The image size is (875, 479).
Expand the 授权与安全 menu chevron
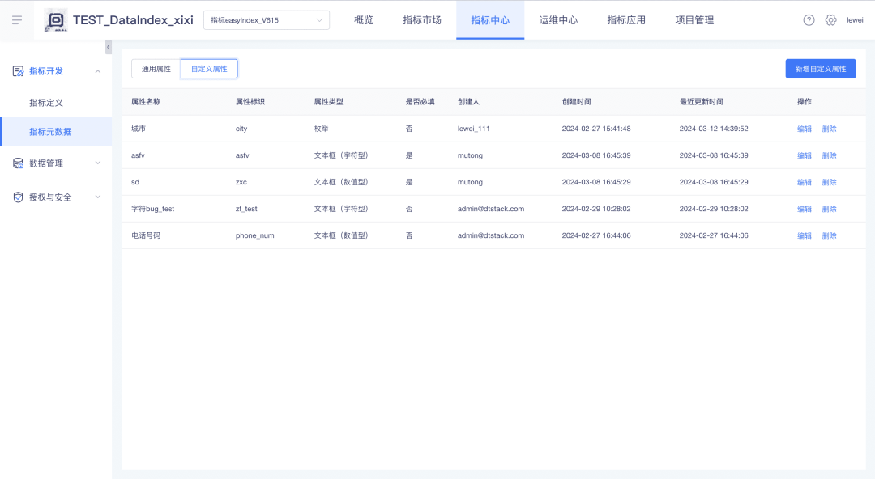(98, 197)
